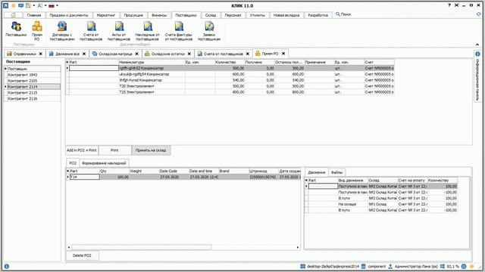Open Заявки поставщикам
Viewport: 485px width, 272px height.
click(x=209, y=31)
